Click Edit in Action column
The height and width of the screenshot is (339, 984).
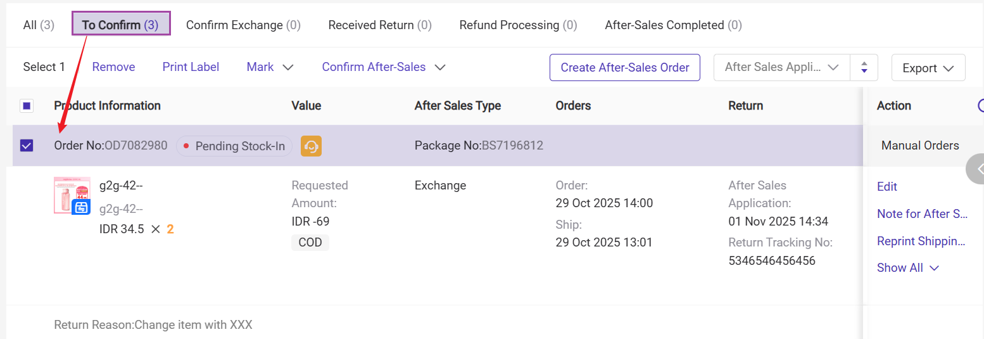[x=886, y=186]
